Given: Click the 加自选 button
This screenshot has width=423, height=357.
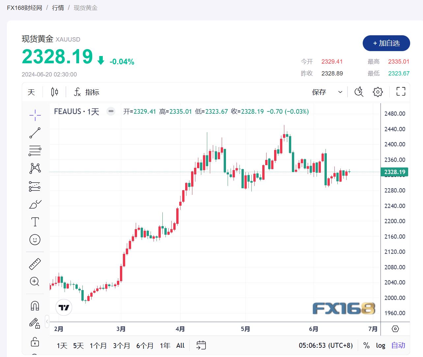Looking at the screenshot, I should 386,43.
